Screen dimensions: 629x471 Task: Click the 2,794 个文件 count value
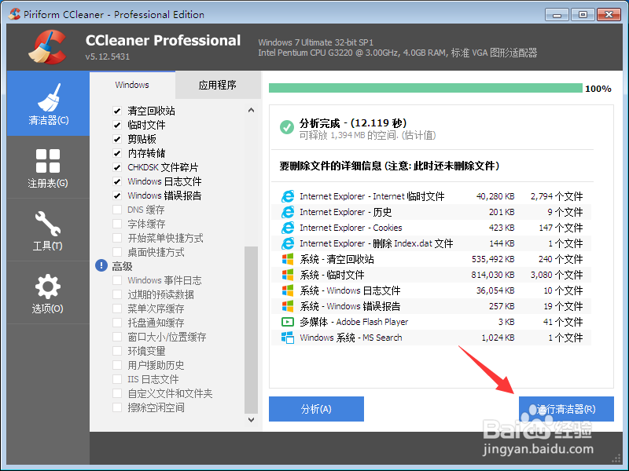coord(557,196)
